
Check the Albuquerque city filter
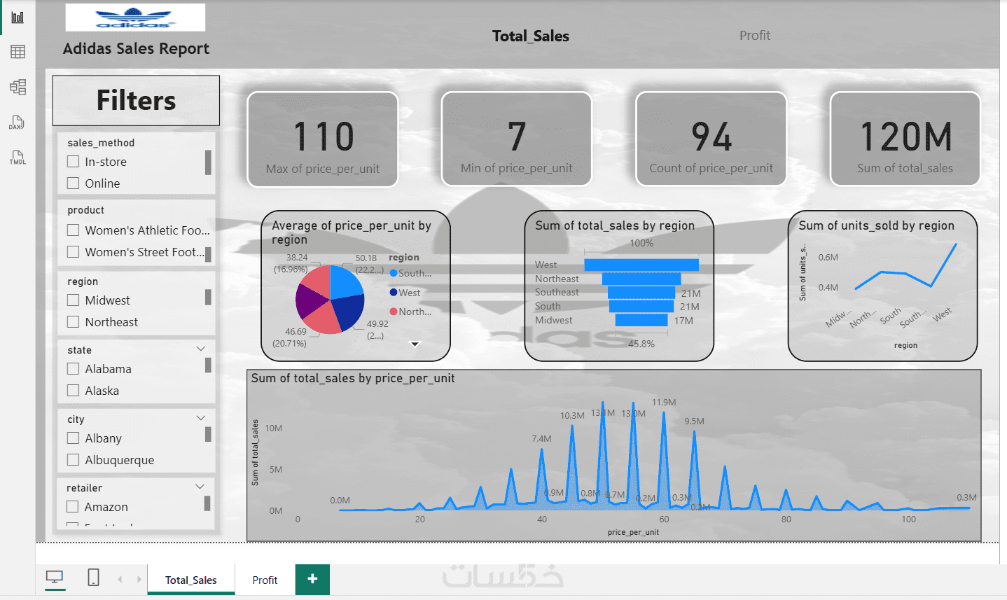coord(73,460)
